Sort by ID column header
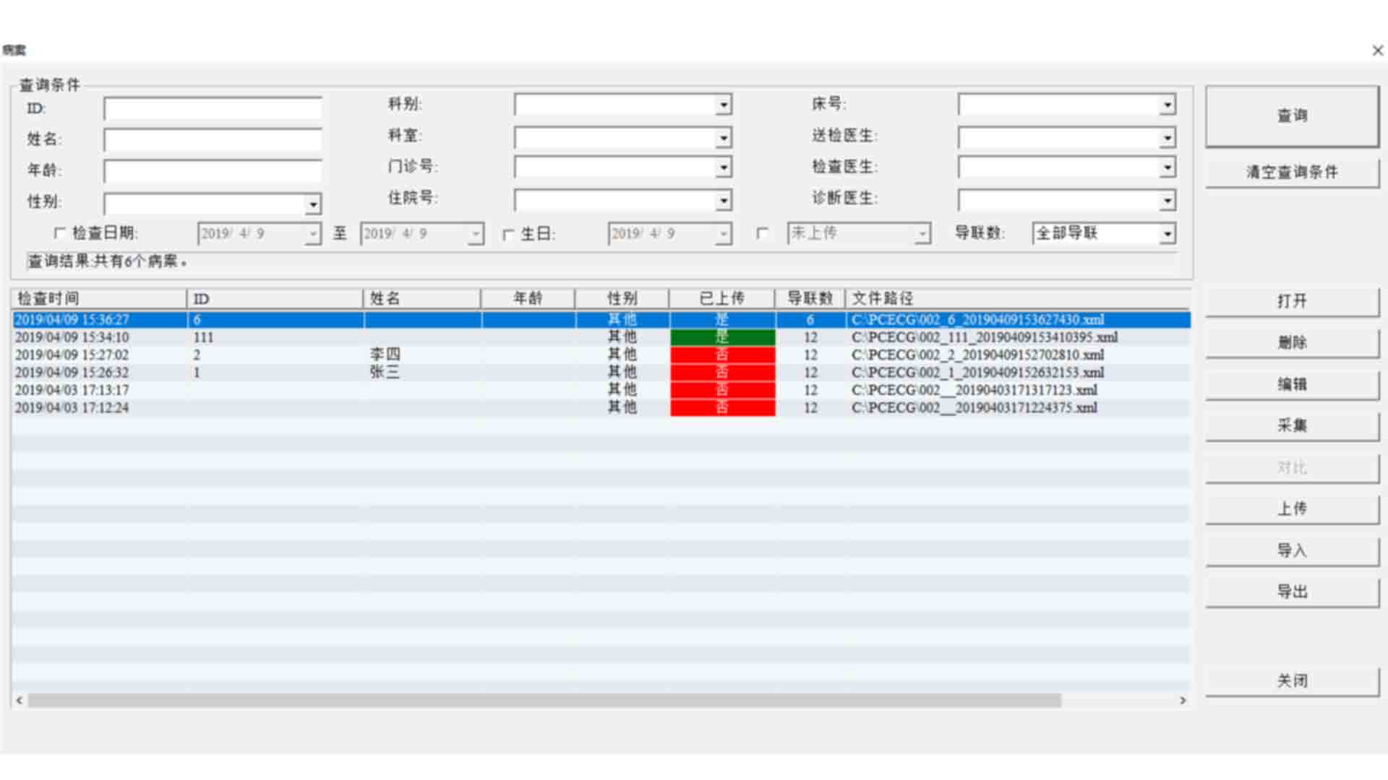1388x780 pixels. coord(275,298)
